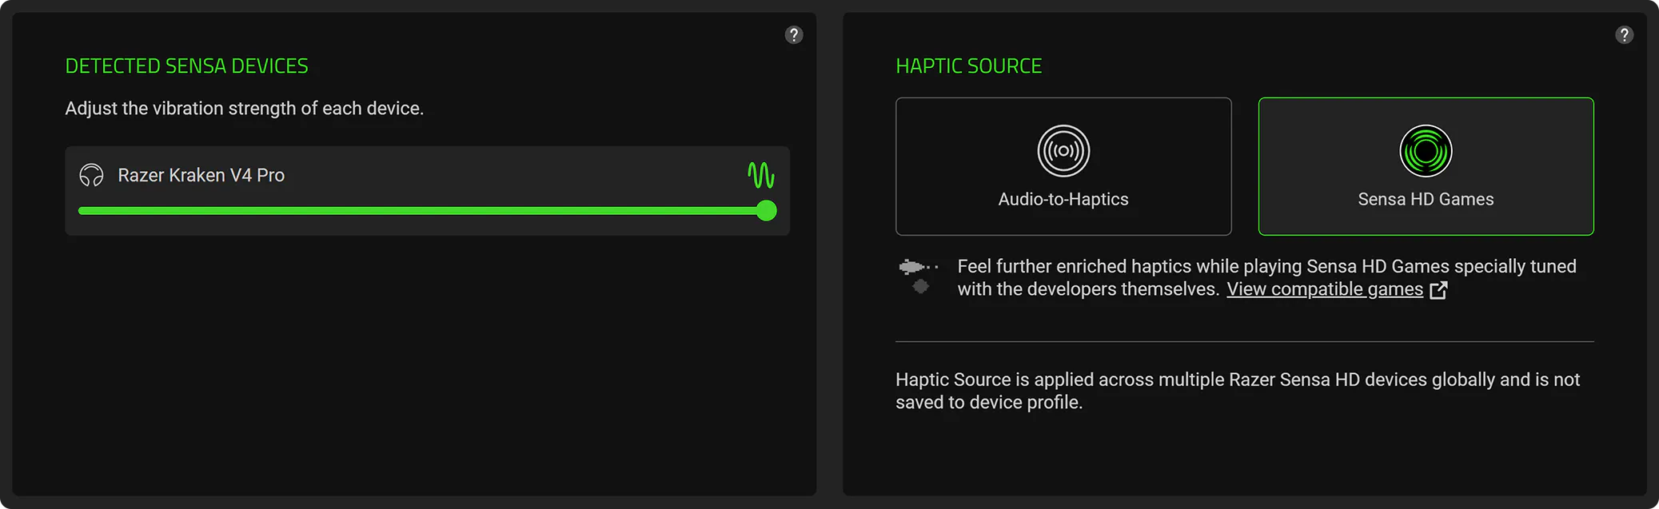Click the Audio-to-Haptics label text

click(1063, 199)
